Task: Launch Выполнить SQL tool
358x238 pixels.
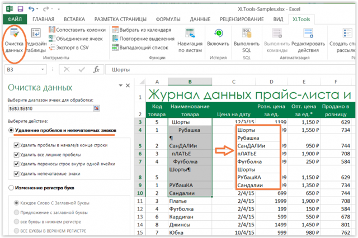Action: click(x=247, y=41)
